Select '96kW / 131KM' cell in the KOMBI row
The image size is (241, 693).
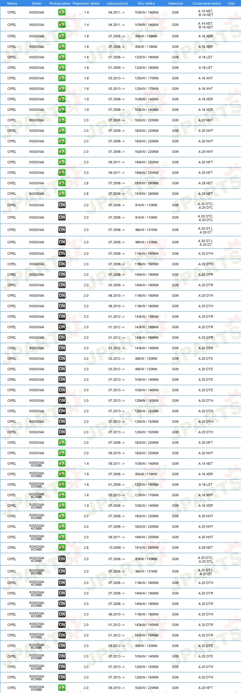click(x=146, y=571)
